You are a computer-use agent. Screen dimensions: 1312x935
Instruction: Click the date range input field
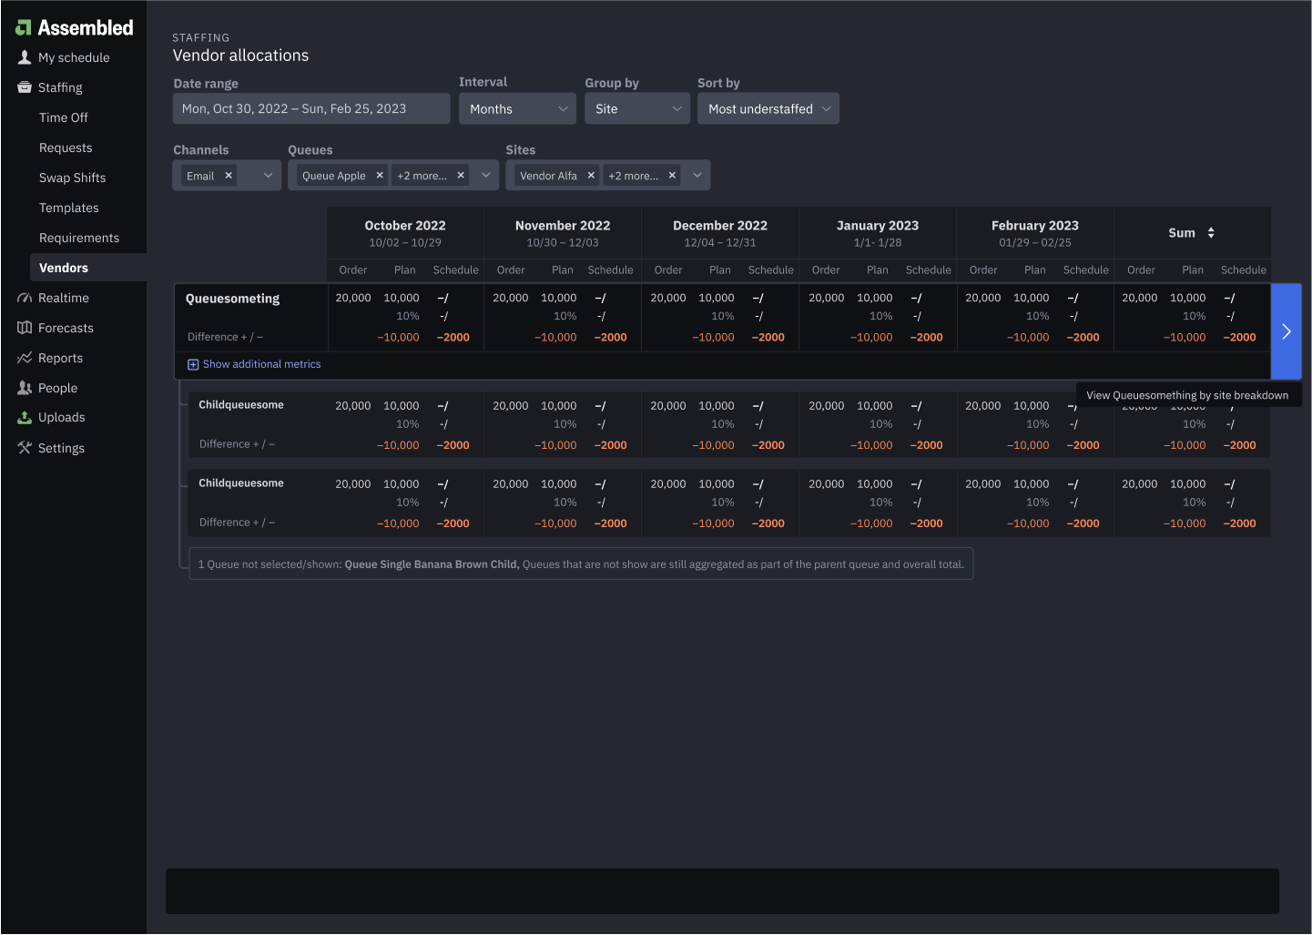pyautogui.click(x=310, y=109)
